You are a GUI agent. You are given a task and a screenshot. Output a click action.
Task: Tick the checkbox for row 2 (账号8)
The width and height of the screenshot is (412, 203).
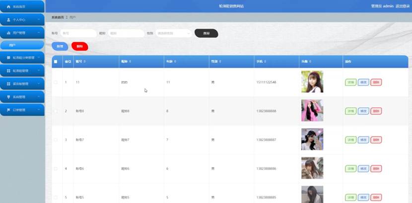tap(56, 111)
